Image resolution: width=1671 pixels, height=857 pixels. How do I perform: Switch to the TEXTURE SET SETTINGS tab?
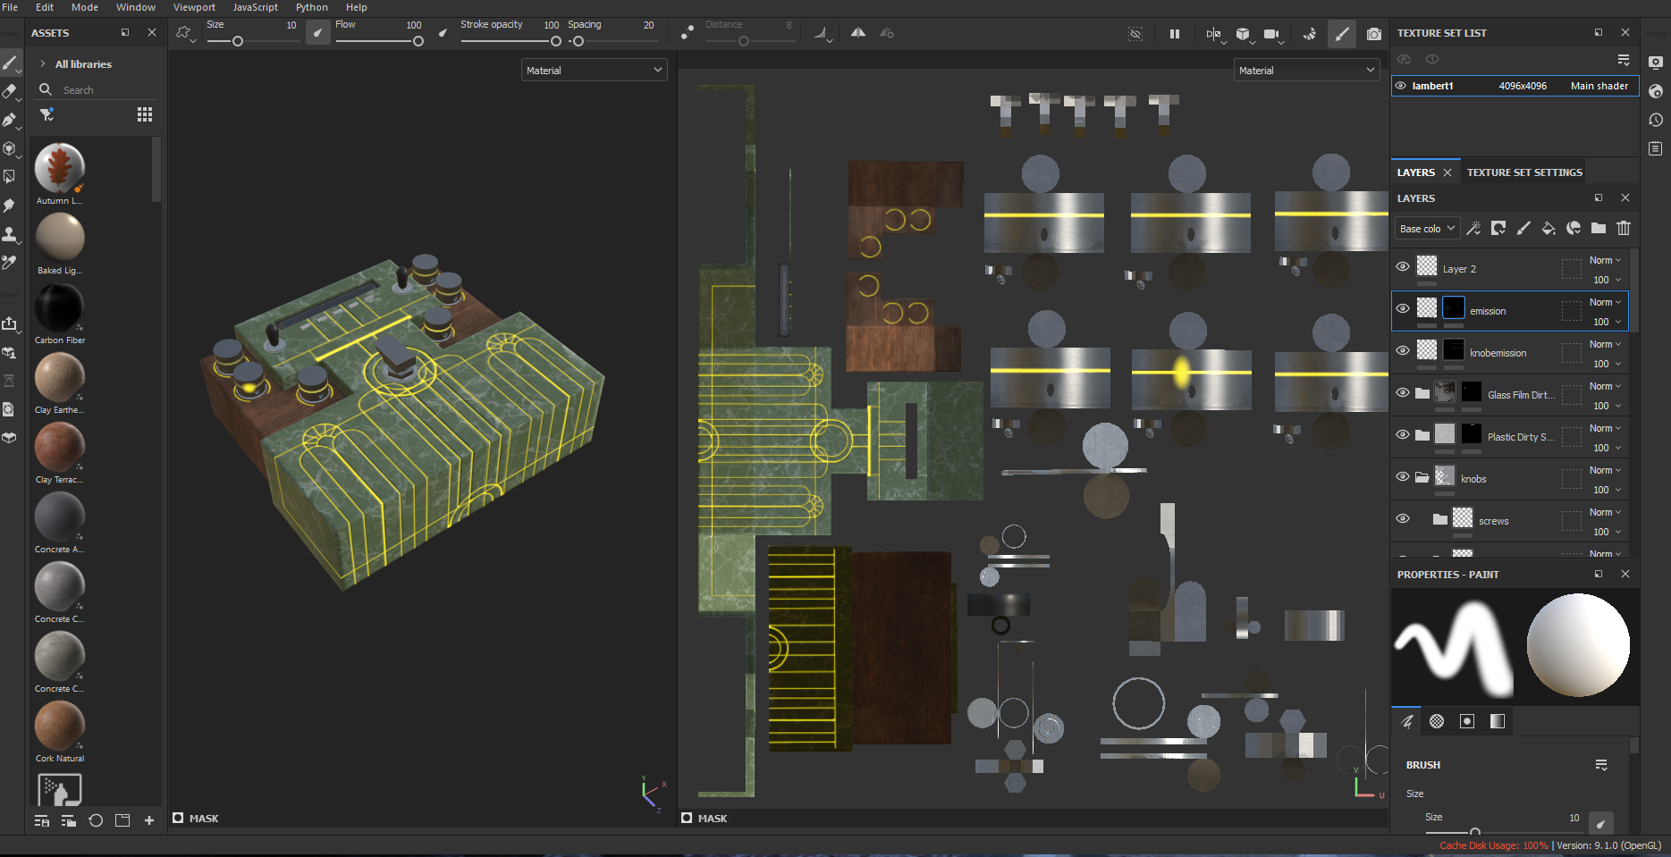pos(1523,172)
